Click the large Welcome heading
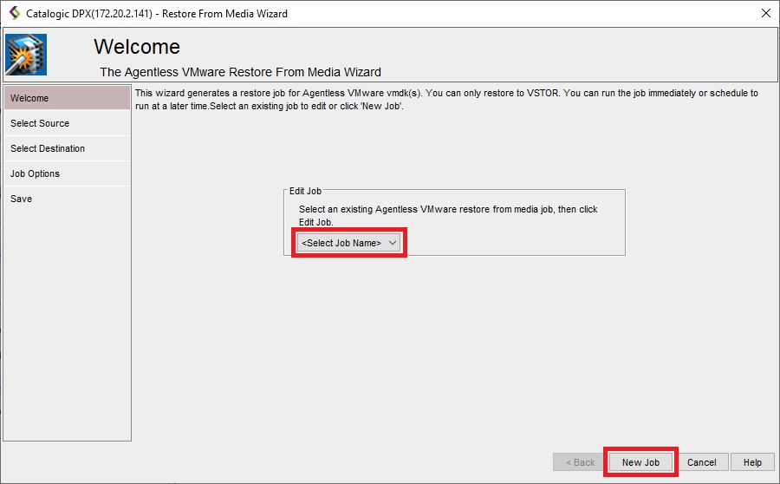This screenshot has width=780, height=484. click(137, 47)
